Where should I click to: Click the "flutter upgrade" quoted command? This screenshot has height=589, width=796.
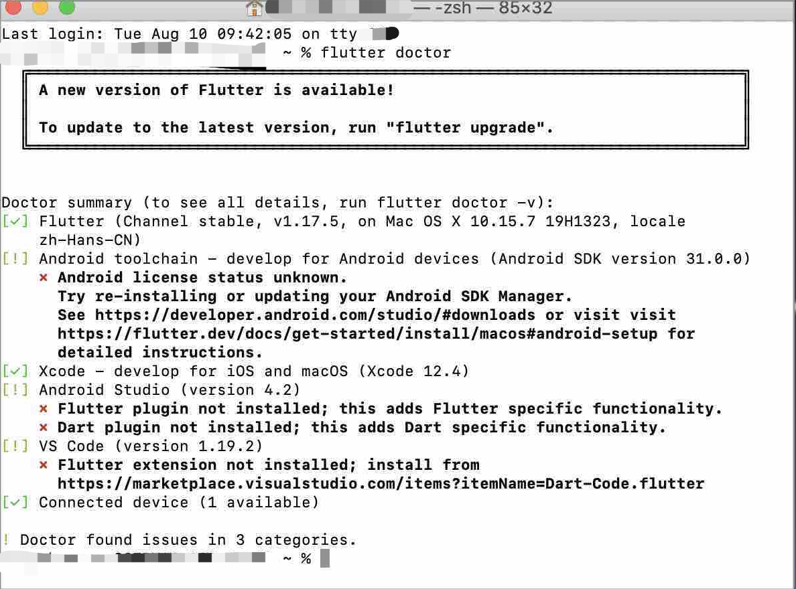pos(465,127)
